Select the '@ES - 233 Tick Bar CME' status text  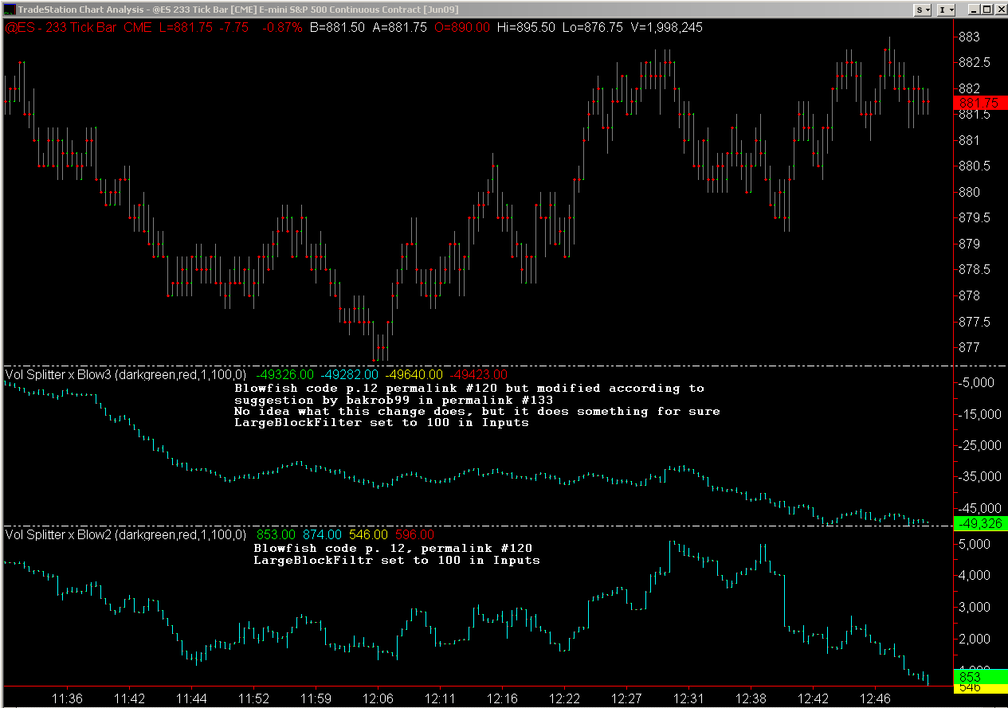tap(80, 27)
